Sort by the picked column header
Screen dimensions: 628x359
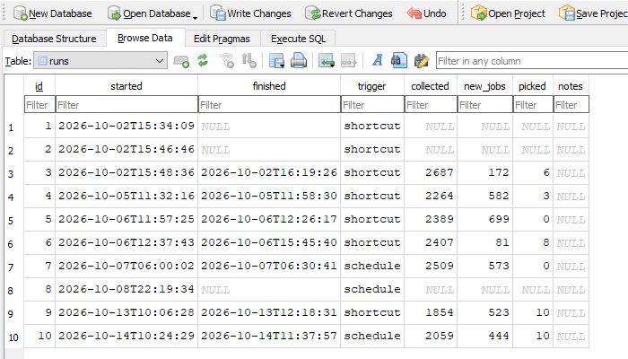(533, 86)
